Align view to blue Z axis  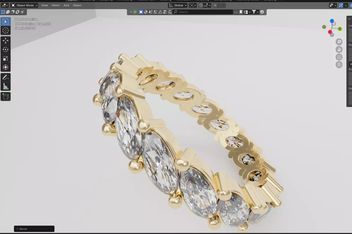(x=332, y=21)
